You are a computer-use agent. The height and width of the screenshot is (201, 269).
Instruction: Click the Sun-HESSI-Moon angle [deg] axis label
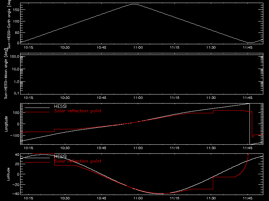[6, 74]
